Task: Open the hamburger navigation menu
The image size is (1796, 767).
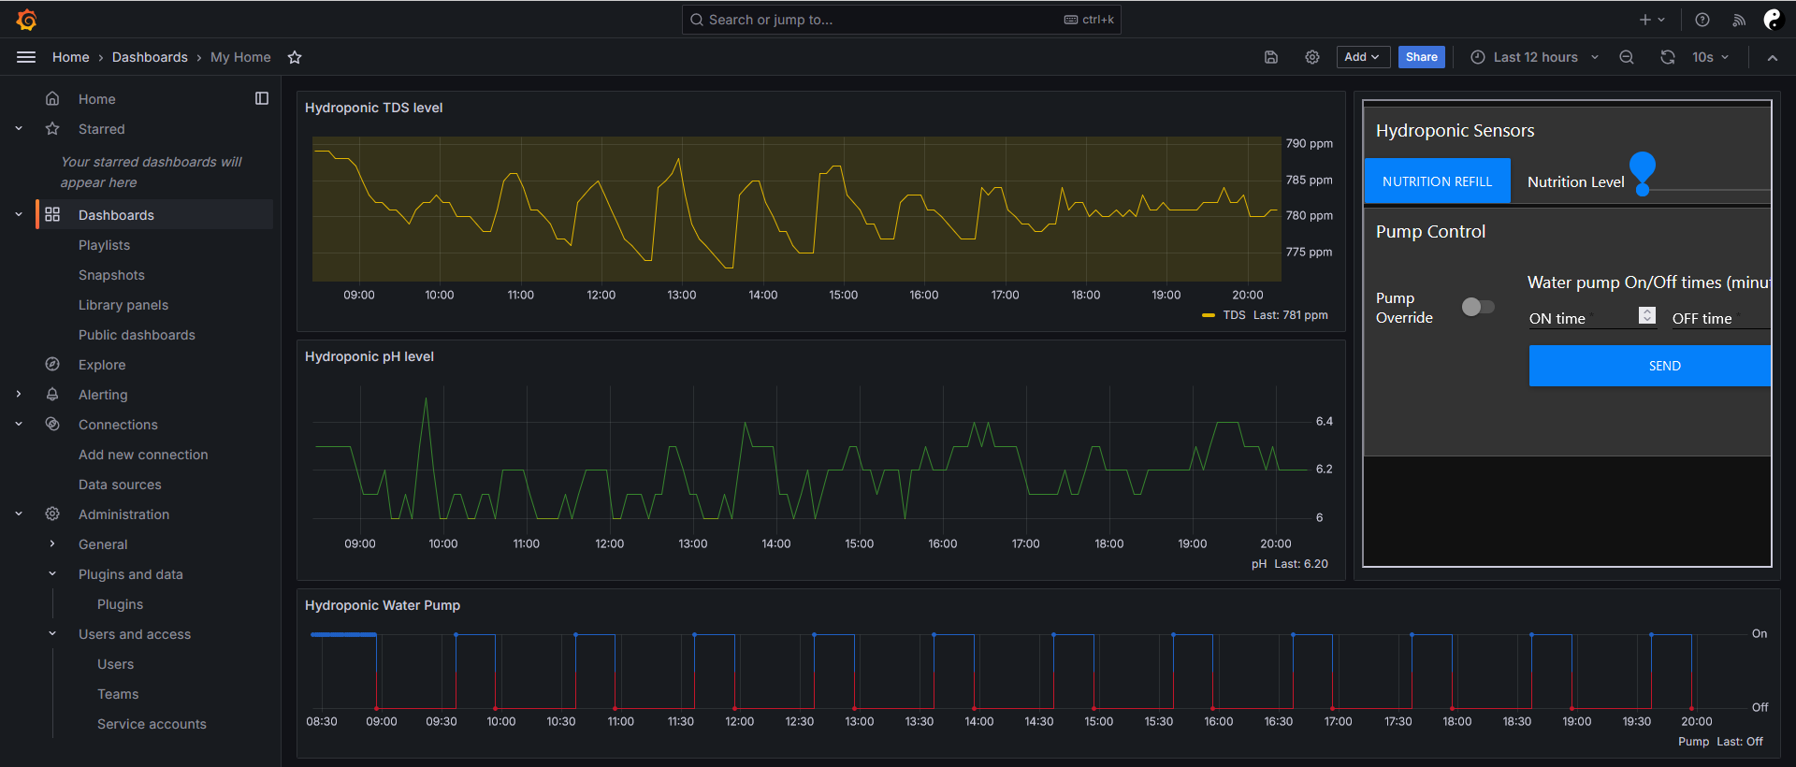Action: (x=26, y=57)
